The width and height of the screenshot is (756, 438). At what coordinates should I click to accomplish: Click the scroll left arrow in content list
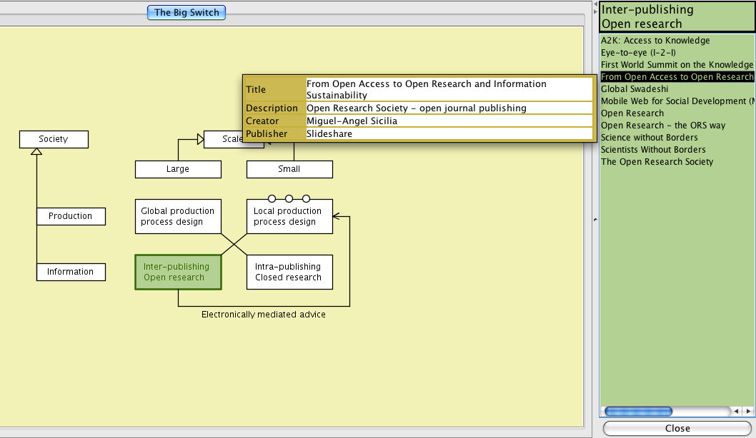736,412
